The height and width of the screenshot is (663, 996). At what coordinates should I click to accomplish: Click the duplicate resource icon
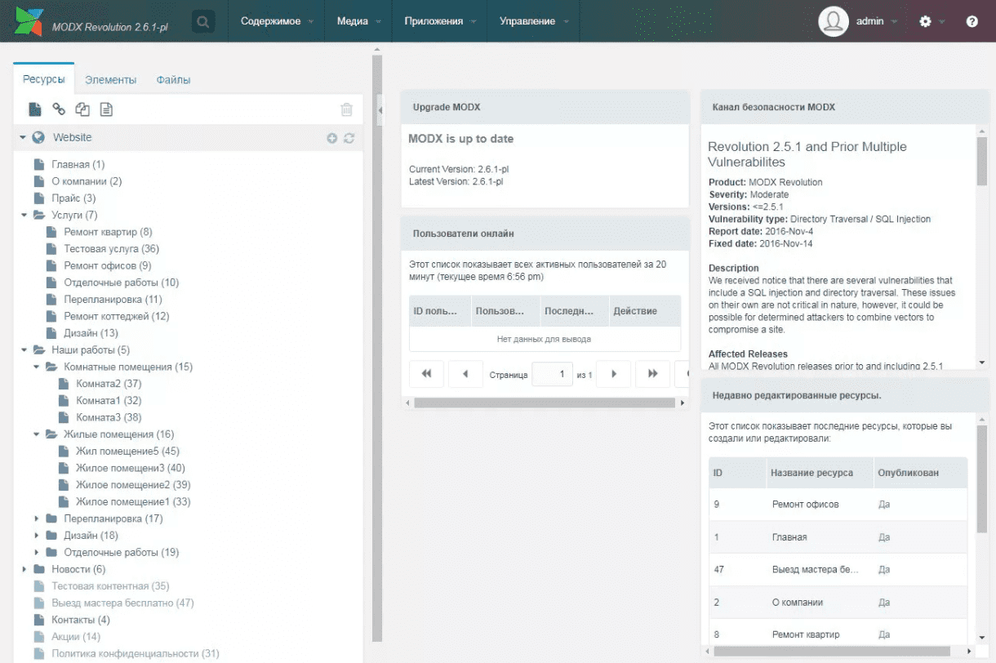pos(82,109)
